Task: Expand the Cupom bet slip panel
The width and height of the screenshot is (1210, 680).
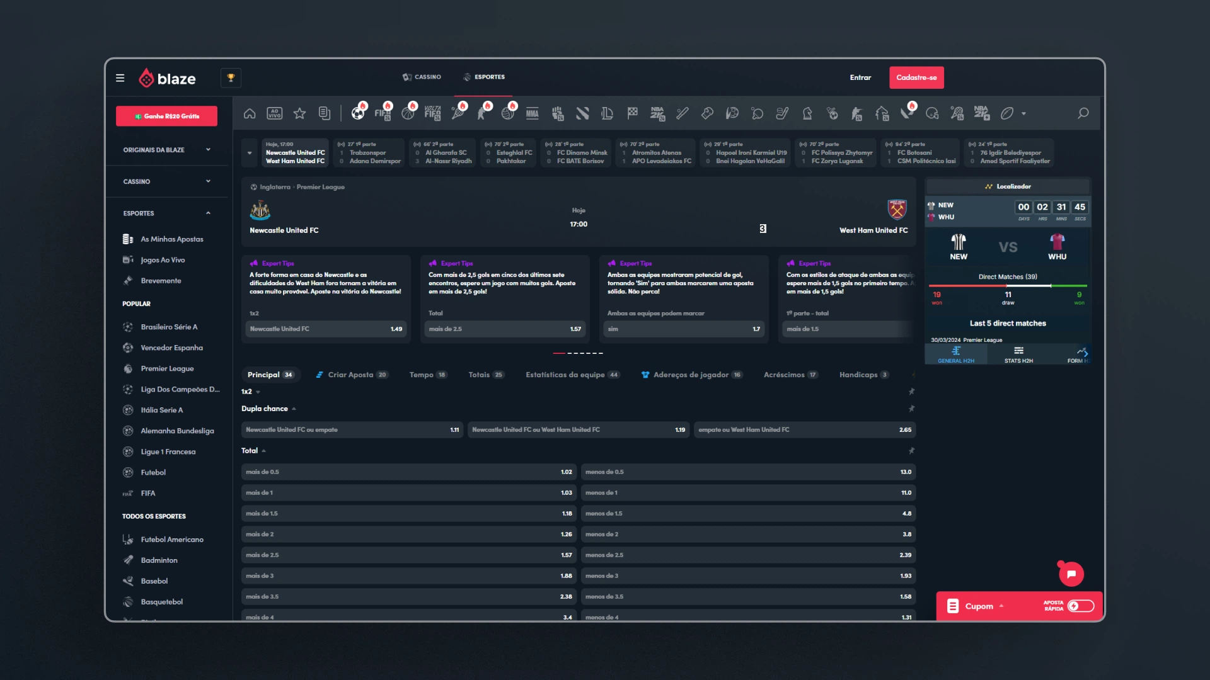Action: [x=1001, y=606]
